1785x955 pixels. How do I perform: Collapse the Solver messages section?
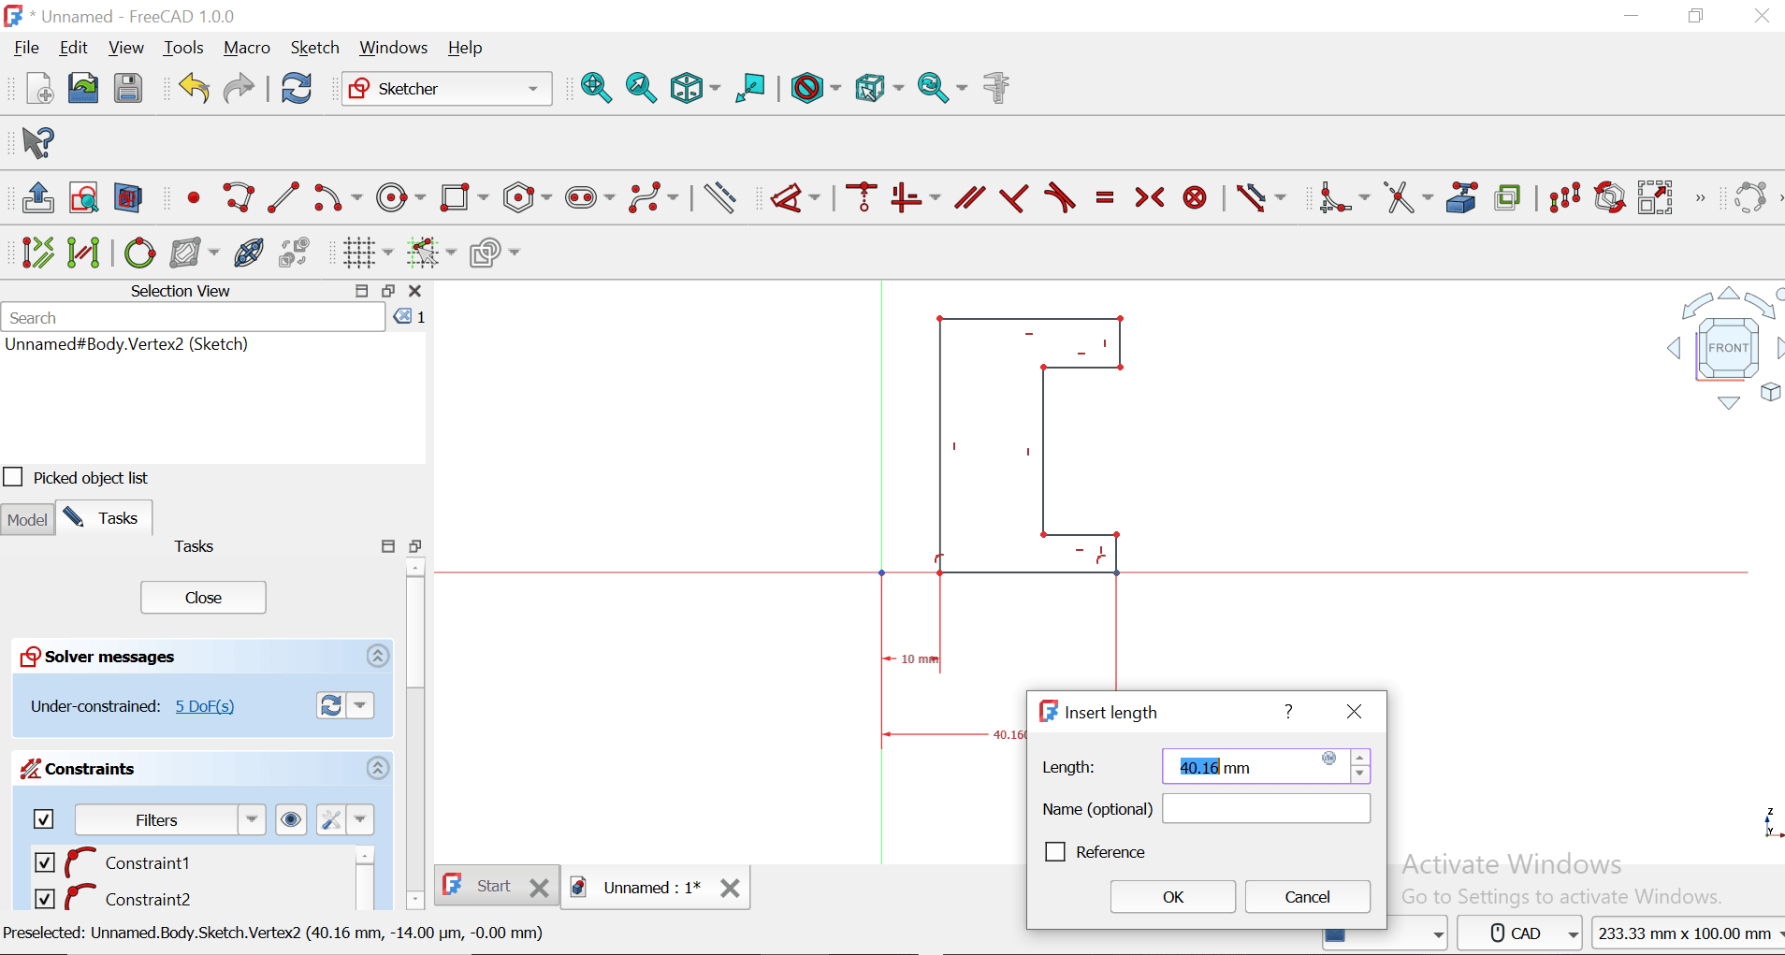(378, 656)
